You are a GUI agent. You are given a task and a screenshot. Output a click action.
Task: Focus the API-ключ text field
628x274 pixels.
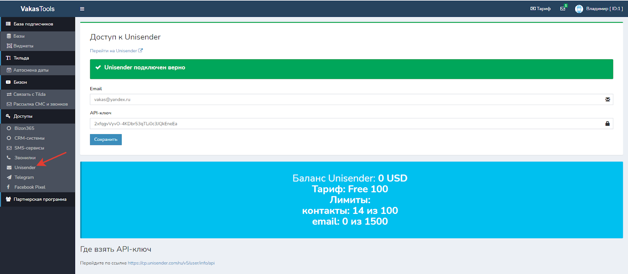pyautogui.click(x=345, y=124)
